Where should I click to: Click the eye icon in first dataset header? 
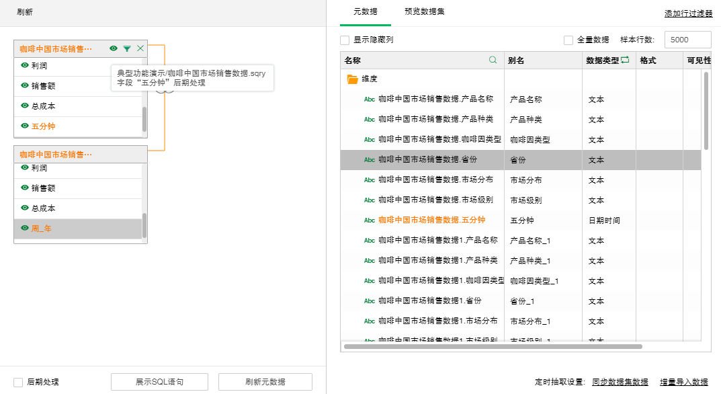[114, 48]
